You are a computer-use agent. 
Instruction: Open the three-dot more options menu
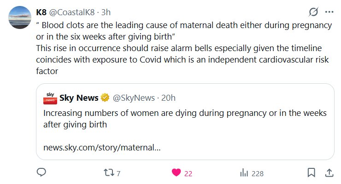pos(329,12)
